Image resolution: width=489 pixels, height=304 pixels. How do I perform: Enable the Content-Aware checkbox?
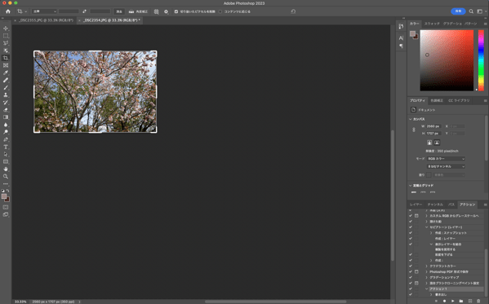[220, 11]
